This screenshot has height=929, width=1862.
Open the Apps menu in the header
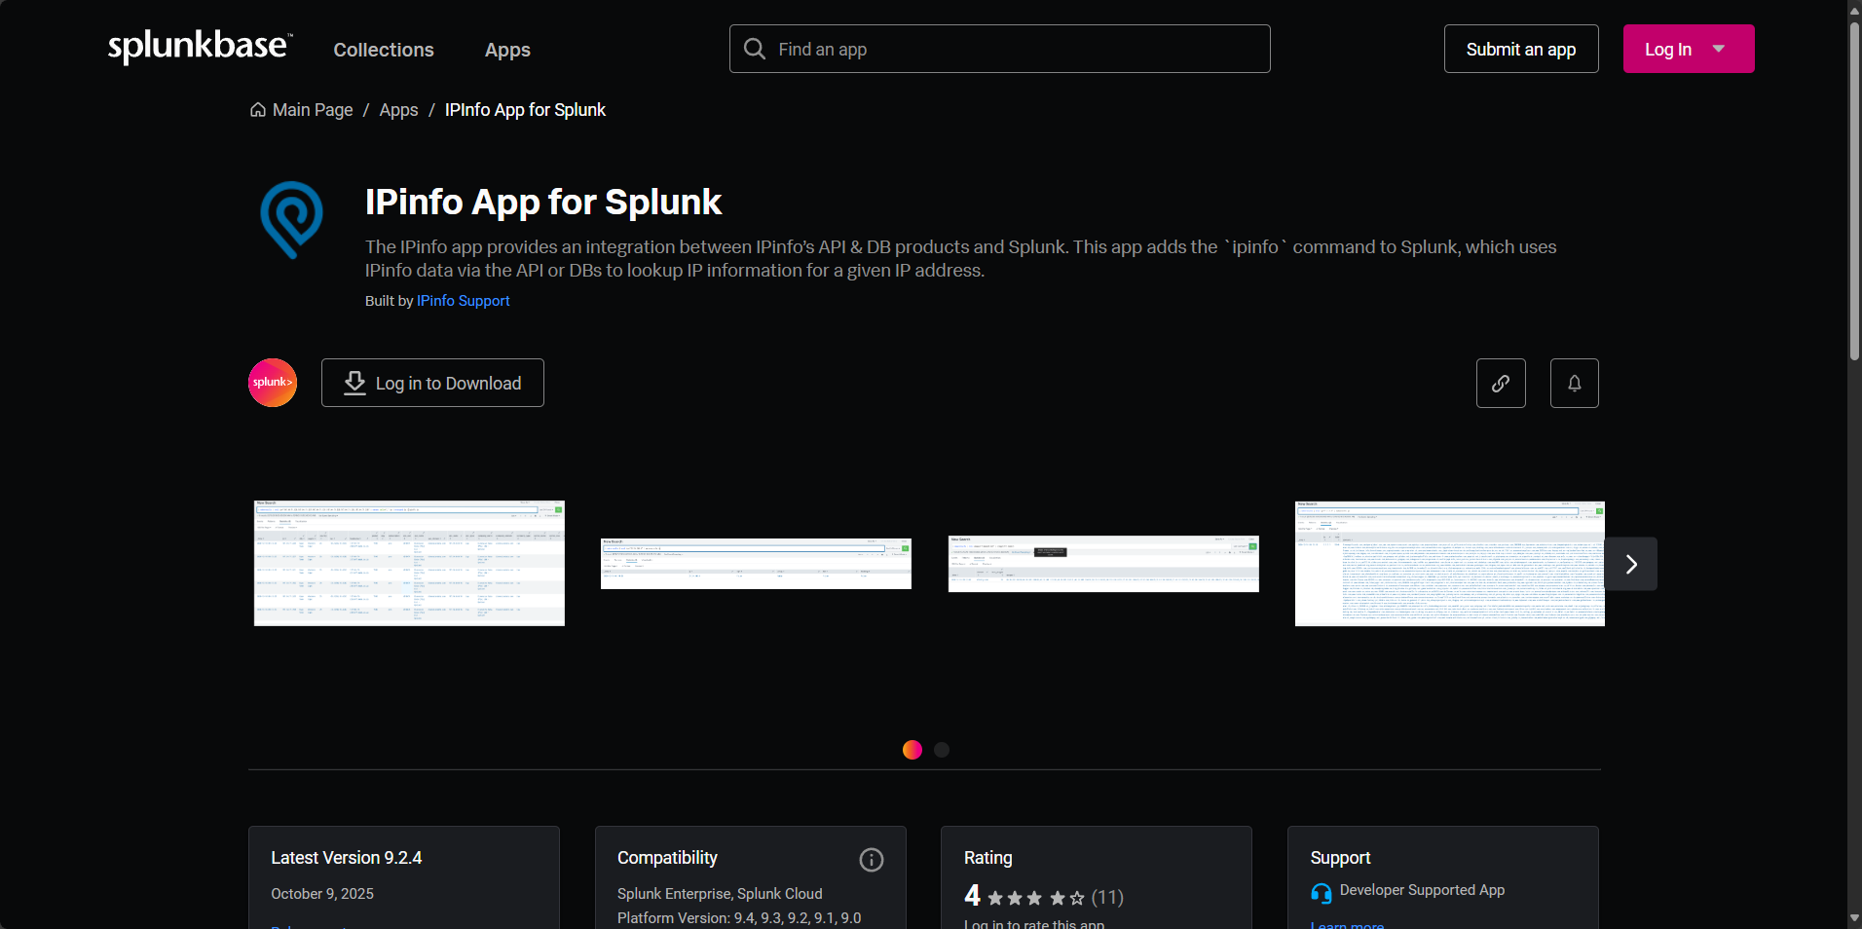click(x=506, y=50)
